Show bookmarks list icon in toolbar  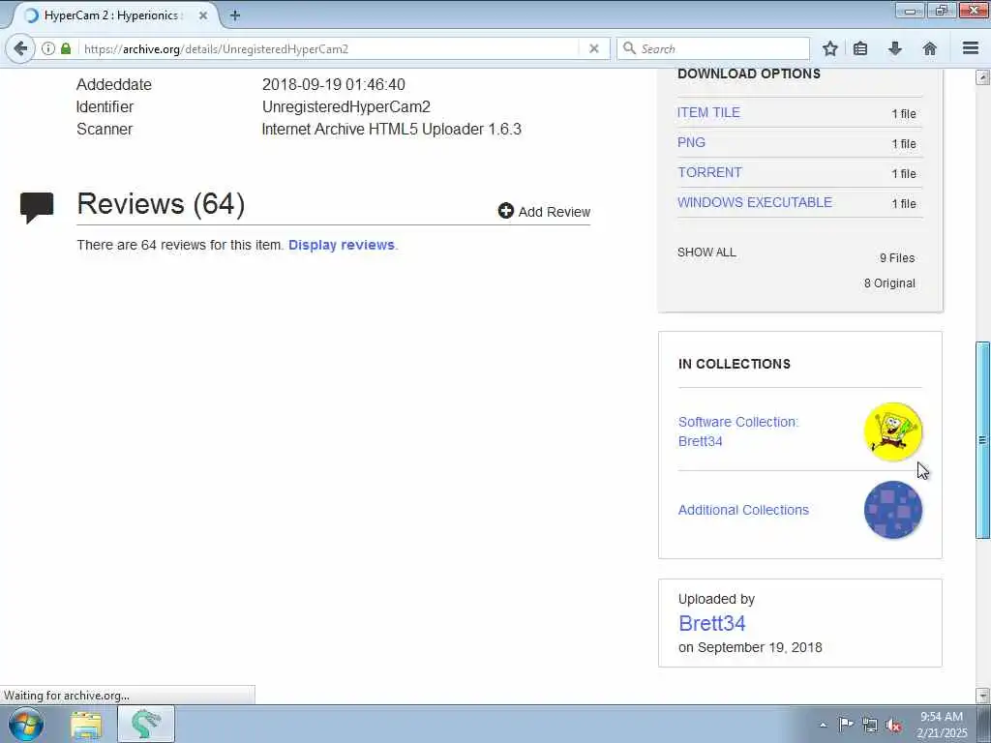860,48
